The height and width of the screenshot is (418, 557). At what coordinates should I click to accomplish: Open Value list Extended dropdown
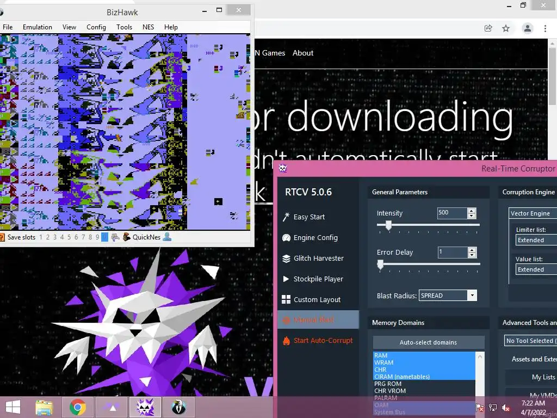536,269
